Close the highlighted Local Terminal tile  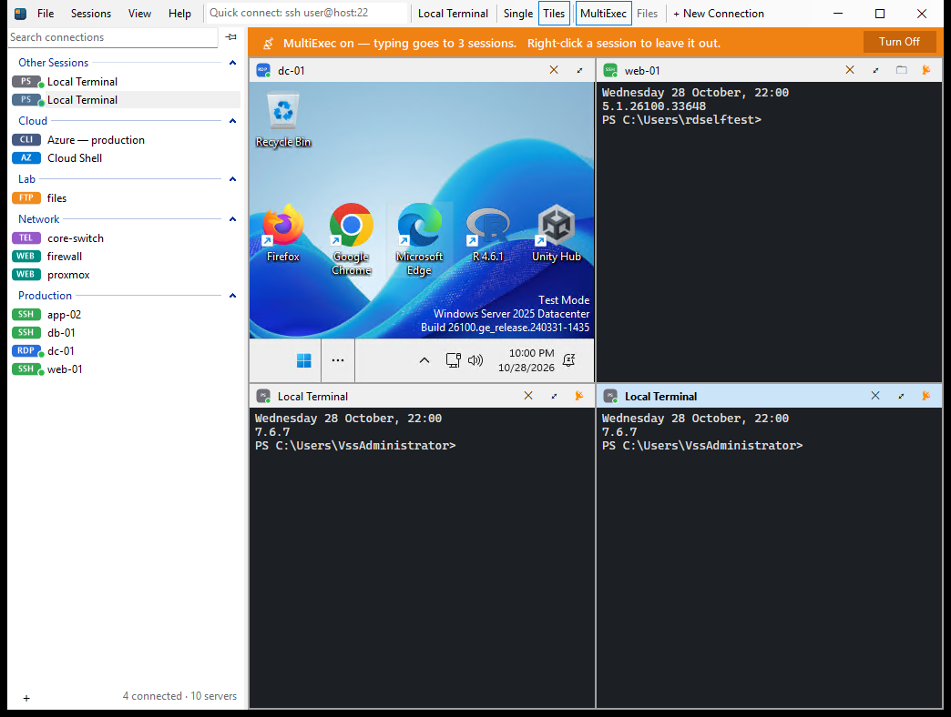tap(875, 396)
